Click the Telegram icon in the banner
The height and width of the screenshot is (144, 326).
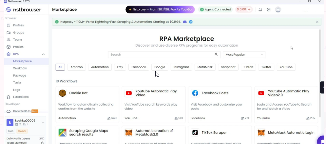tap(191, 22)
